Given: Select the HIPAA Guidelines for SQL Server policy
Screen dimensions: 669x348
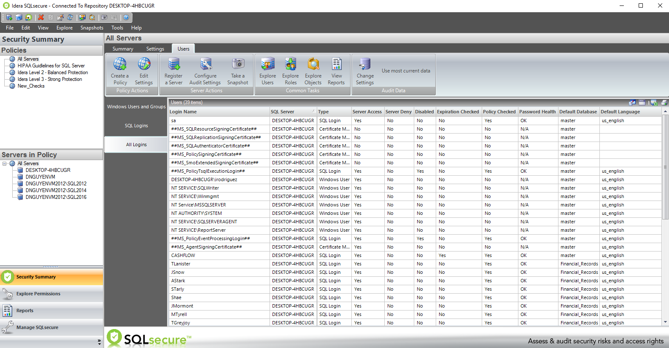Looking at the screenshot, I should (x=51, y=66).
